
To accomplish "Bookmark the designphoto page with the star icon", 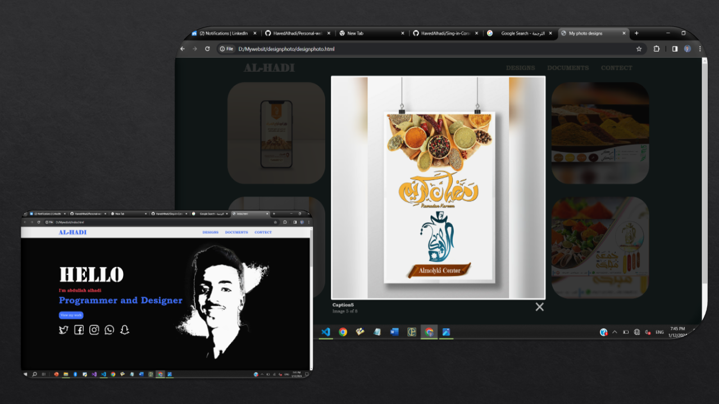I will click(639, 49).
